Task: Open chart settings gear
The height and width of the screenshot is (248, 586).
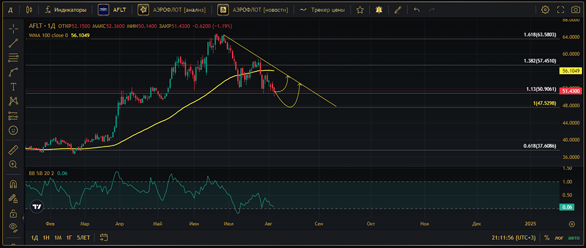Action: tap(545, 10)
